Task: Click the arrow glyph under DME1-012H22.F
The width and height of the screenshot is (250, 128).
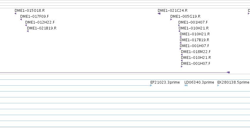Action: 26,25
